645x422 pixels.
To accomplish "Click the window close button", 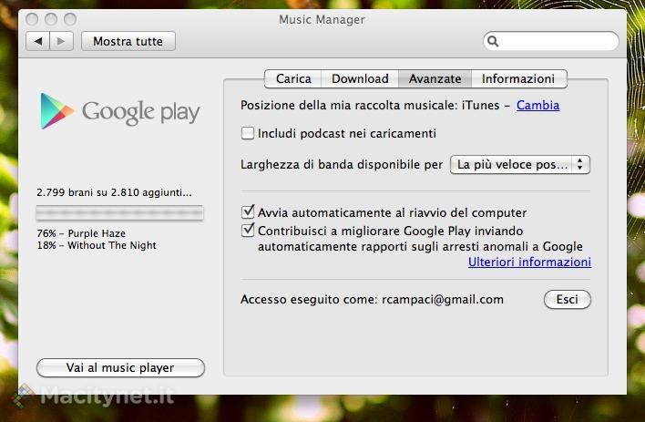I will 32,18.
